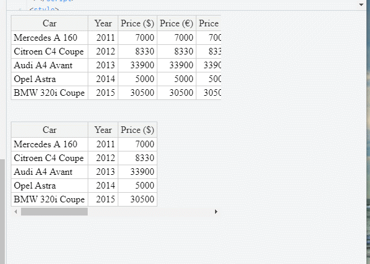Click the Car header in bottom table
Viewport: 370px width, 264px height.
[49, 130]
